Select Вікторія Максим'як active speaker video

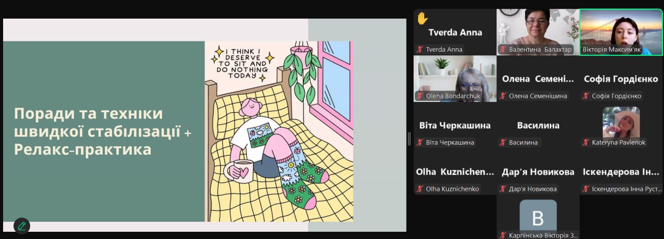pos(621,32)
